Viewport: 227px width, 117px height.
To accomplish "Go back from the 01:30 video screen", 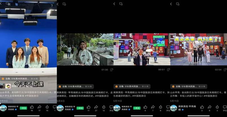I will click(58, 4).
